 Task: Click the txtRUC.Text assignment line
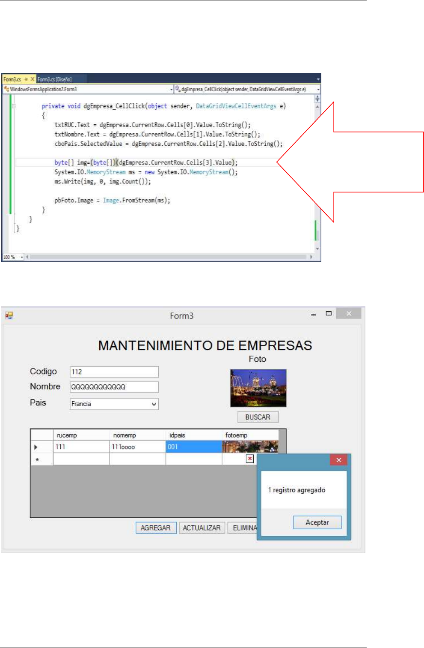click(x=152, y=125)
